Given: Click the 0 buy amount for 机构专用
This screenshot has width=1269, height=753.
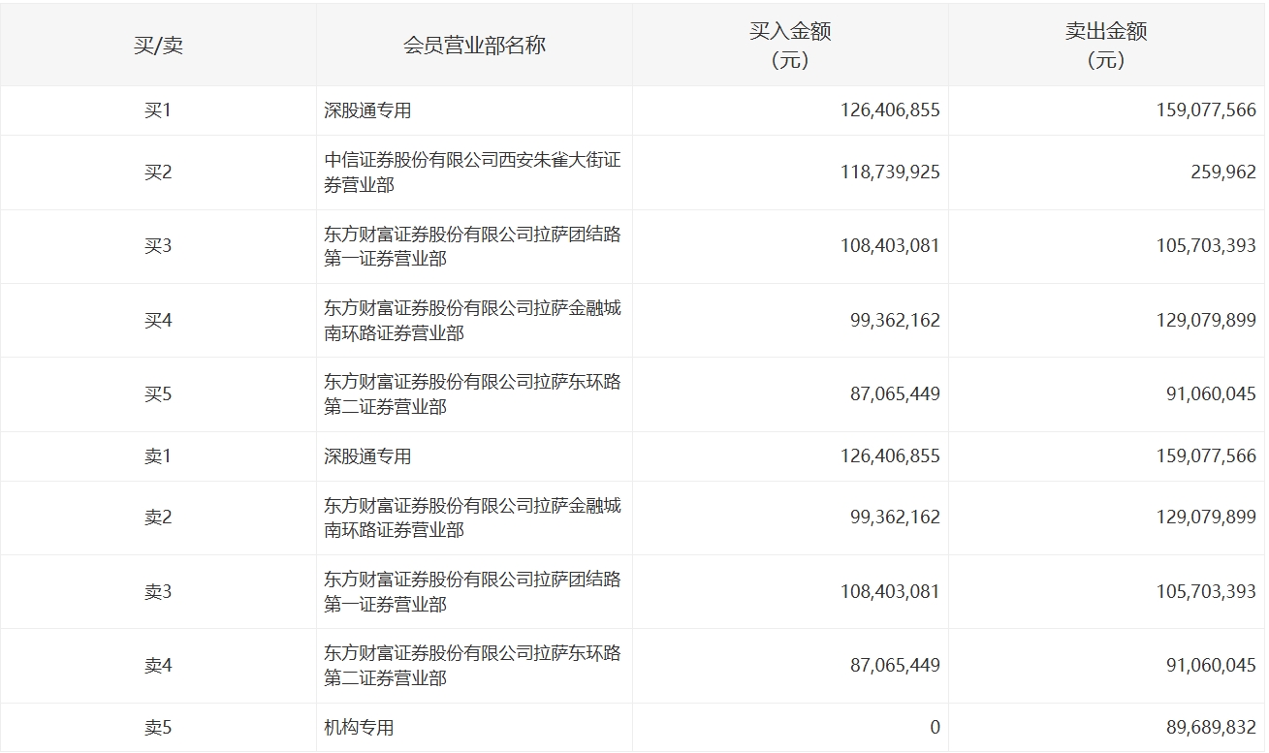Looking at the screenshot, I should coord(934,728).
